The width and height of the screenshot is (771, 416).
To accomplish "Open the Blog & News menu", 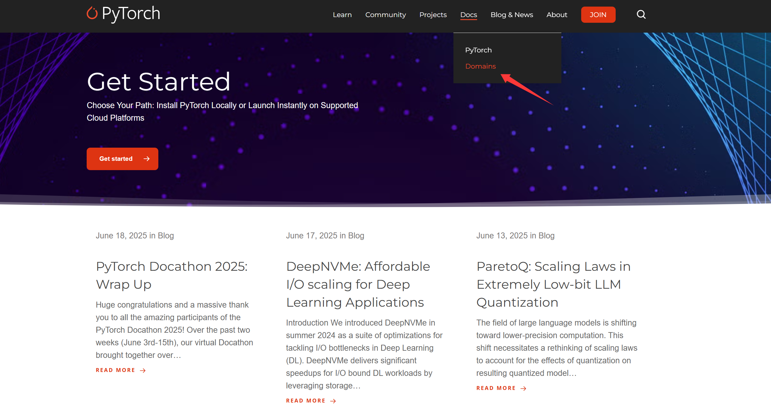I will click(512, 15).
